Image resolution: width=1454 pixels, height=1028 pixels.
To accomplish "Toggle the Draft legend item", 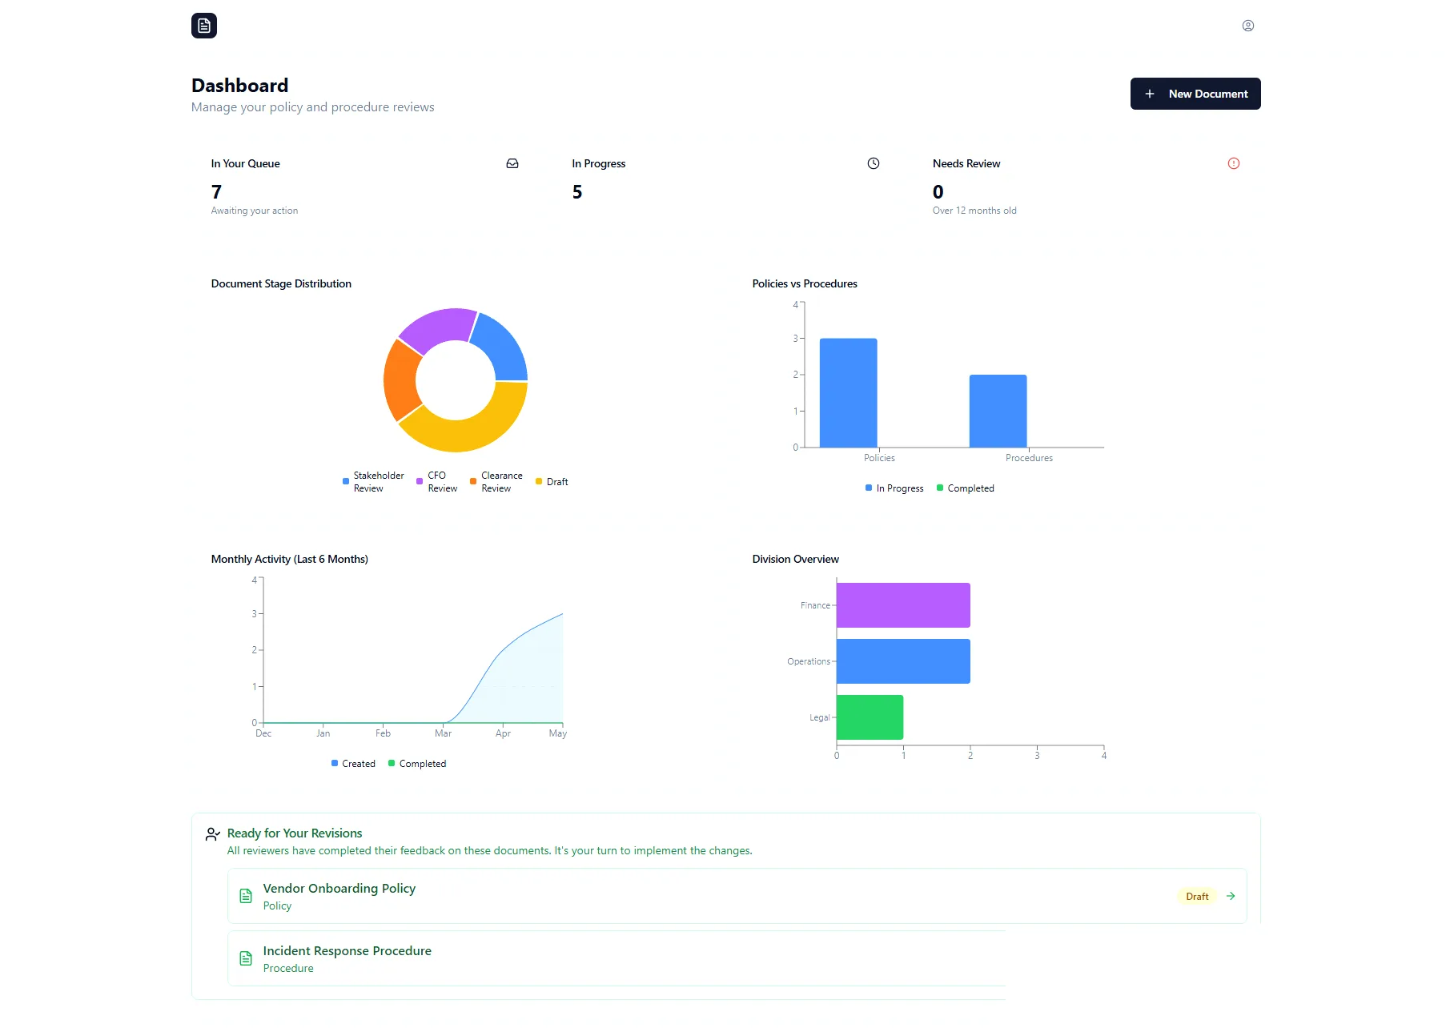I will click(552, 482).
